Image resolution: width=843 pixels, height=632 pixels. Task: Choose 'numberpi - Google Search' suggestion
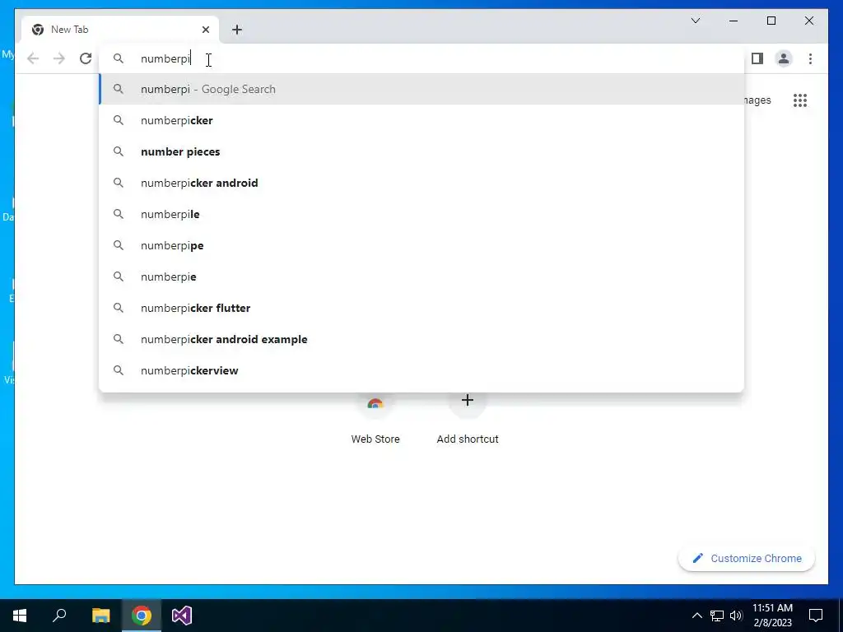pyautogui.click(x=421, y=89)
